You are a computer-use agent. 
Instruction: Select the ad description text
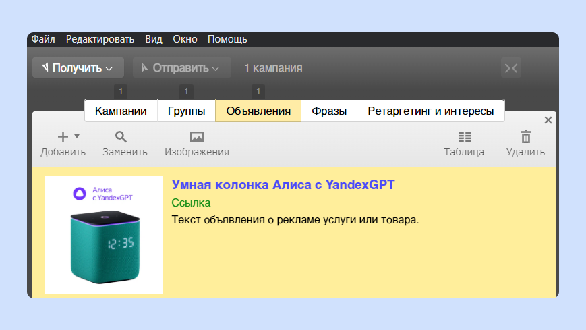point(295,219)
